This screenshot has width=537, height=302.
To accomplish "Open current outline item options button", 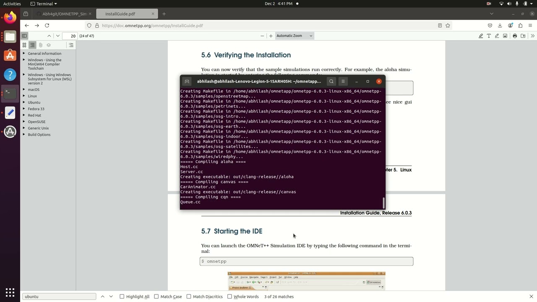I will (71, 45).
